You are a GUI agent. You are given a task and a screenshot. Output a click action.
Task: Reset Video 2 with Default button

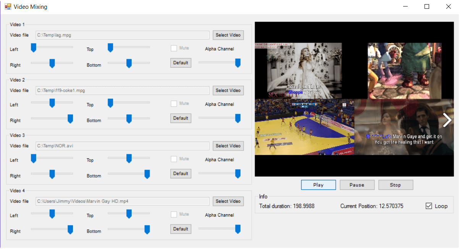[x=181, y=118]
